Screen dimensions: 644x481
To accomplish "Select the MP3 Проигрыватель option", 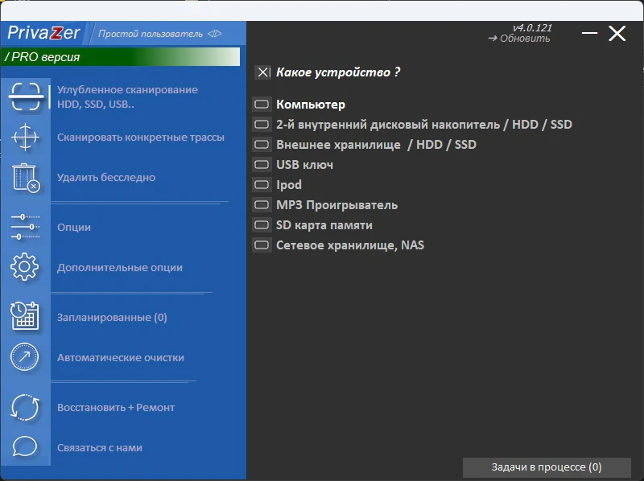I will [325, 205].
